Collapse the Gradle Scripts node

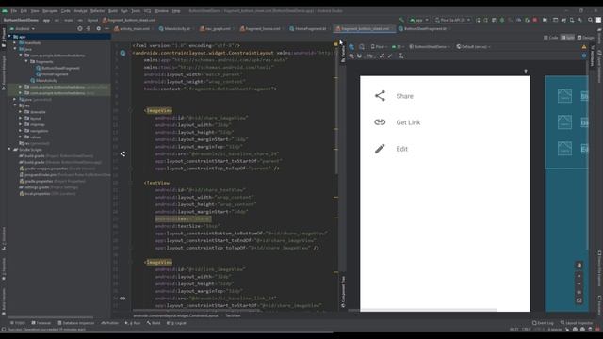pyautogui.click(x=9, y=149)
